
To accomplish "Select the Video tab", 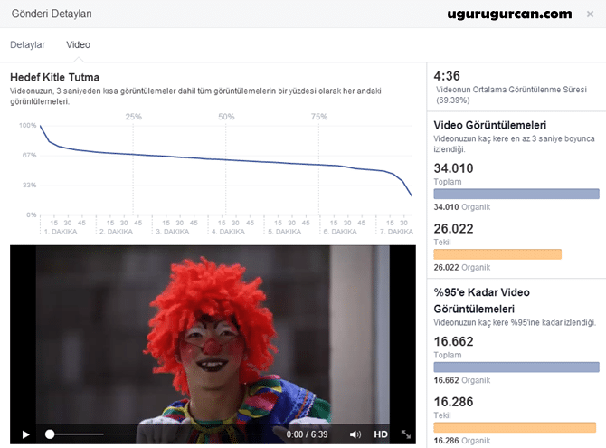I will point(78,45).
